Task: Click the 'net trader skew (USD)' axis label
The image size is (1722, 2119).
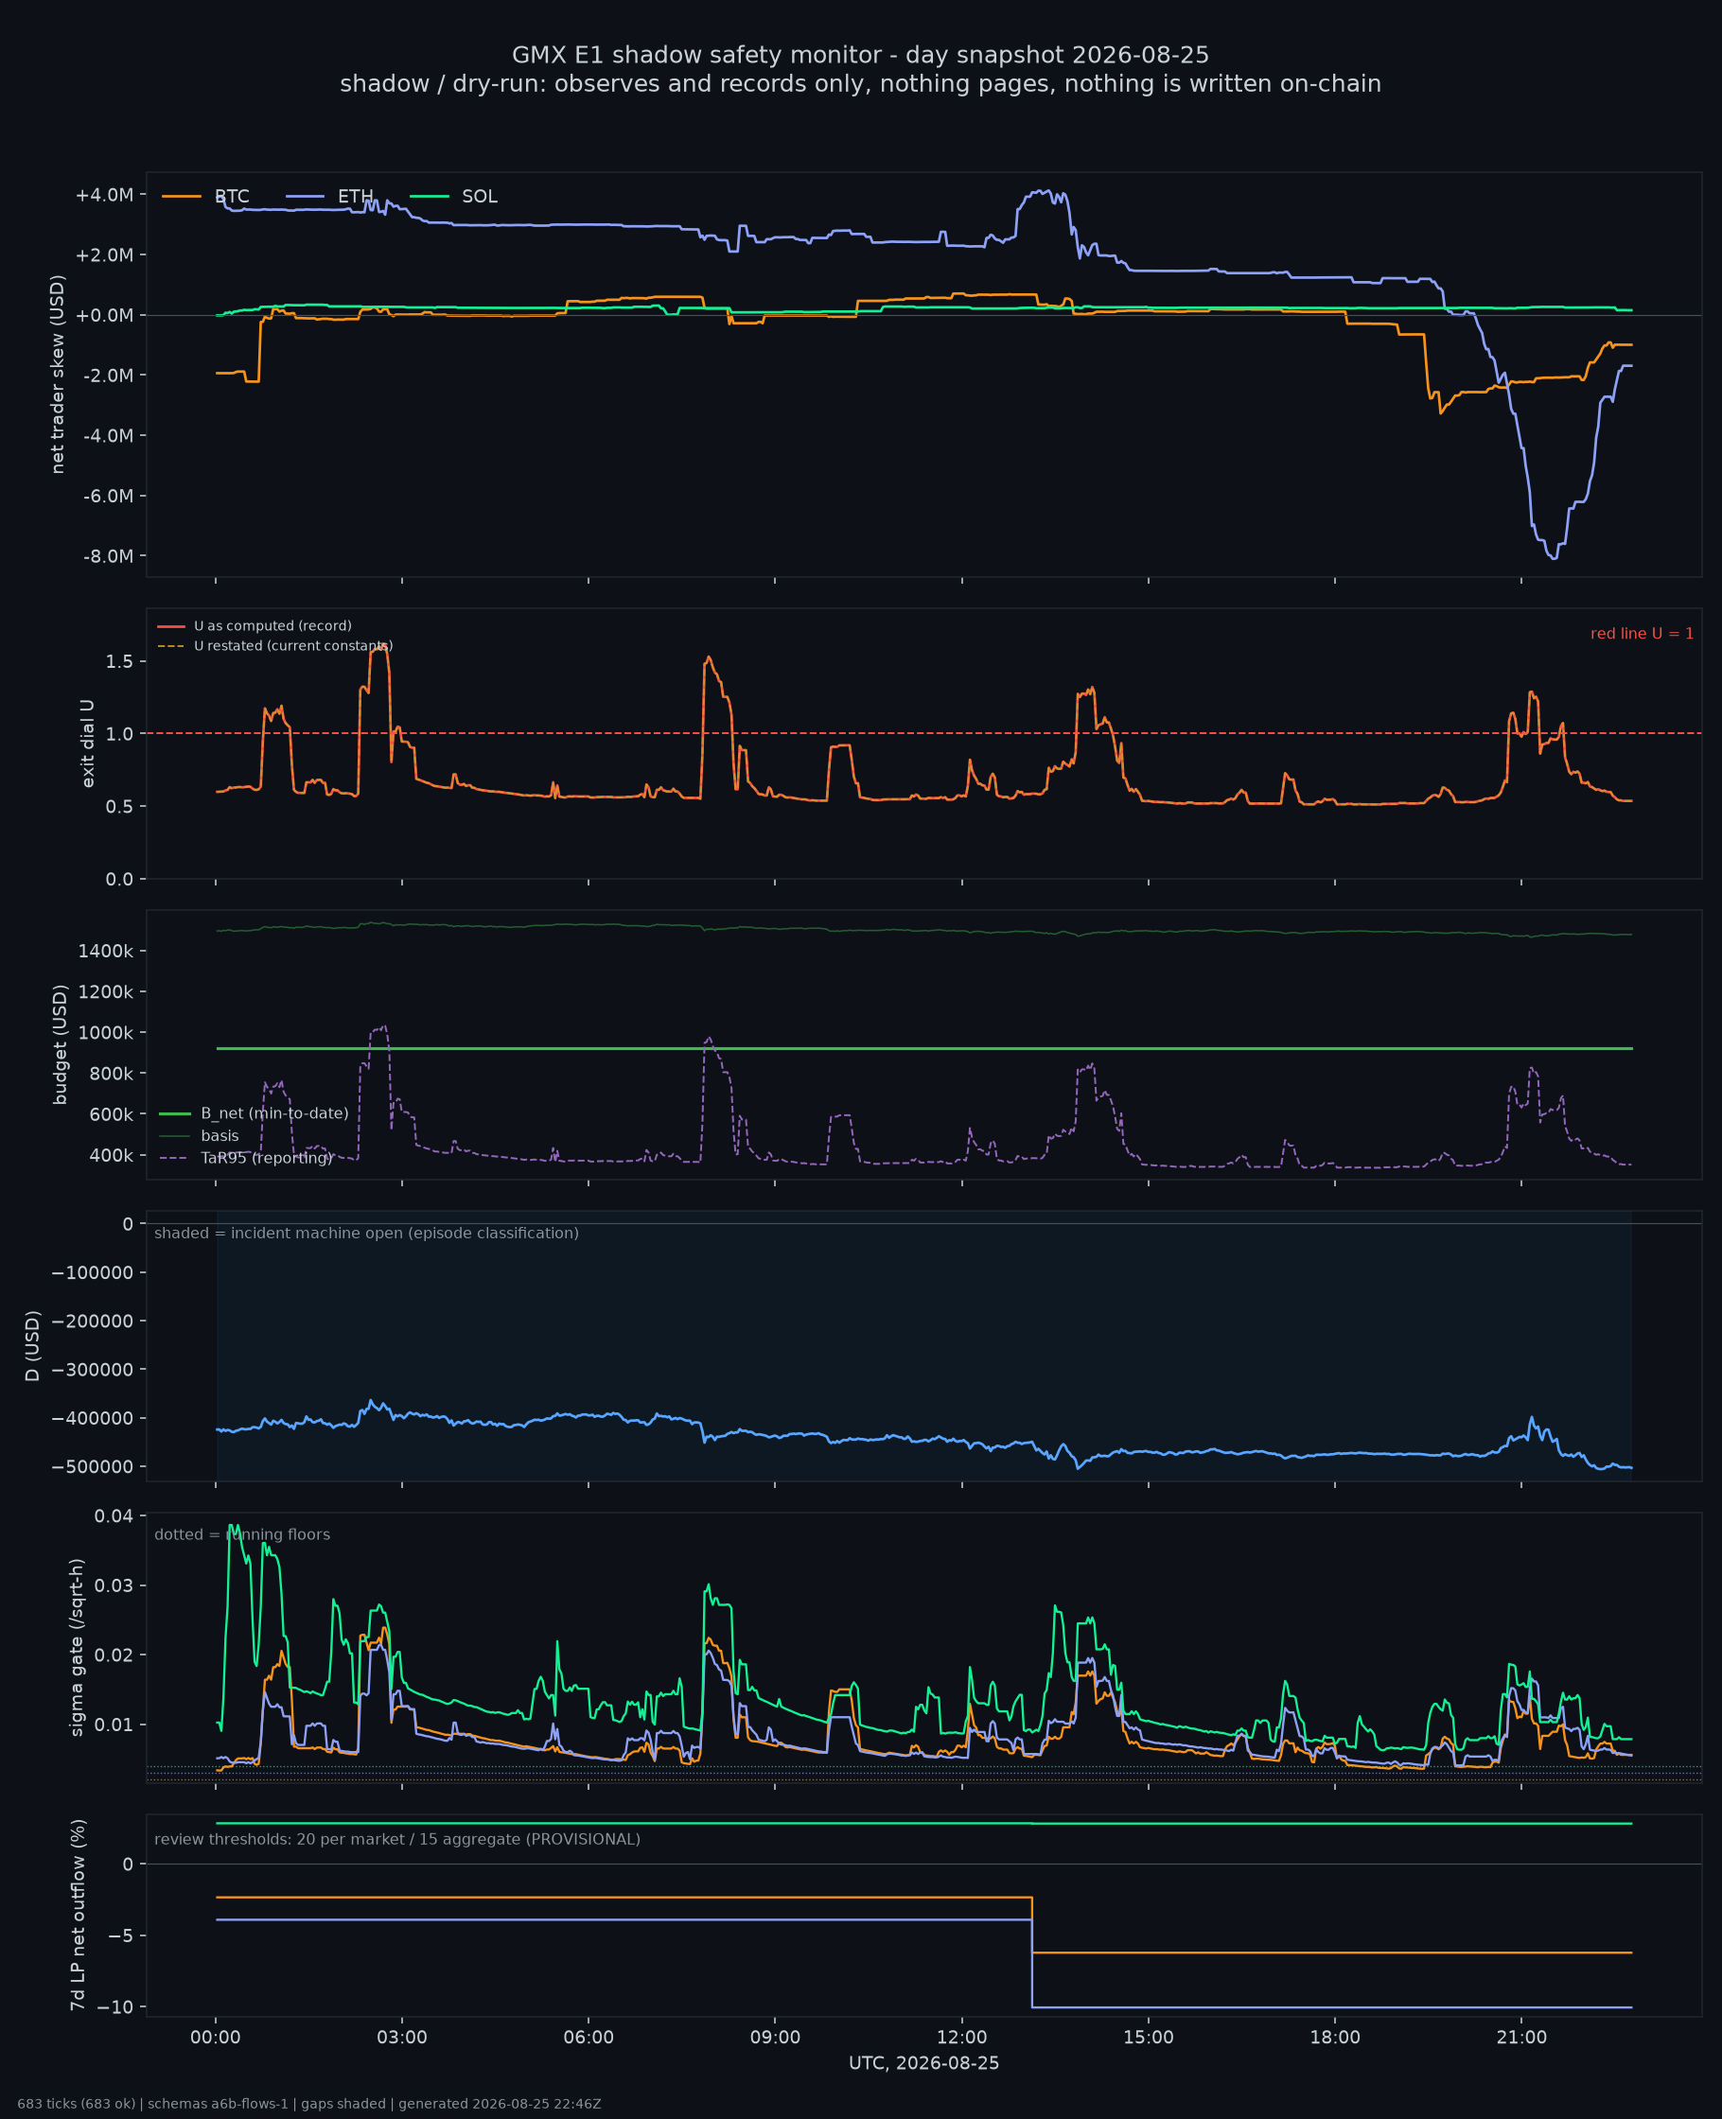Action: tap(58, 375)
